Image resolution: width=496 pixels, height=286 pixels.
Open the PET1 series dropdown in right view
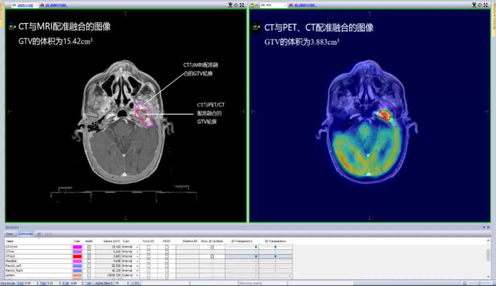[285, 5]
